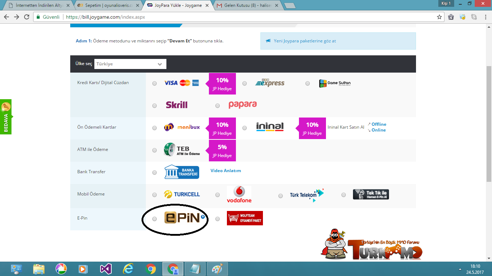Click the green Güvenli lock indicator
The height and width of the screenshot is (276, 492).
(48, 17)
